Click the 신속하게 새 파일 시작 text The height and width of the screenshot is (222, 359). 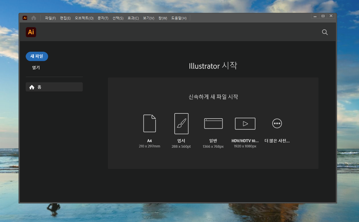pyautogui.click(x=213, y=97)
